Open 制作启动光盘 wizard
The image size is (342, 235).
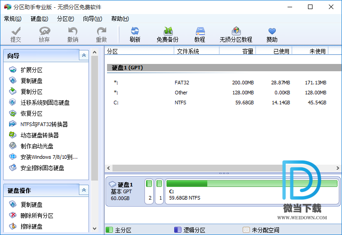tap(37, 146)
